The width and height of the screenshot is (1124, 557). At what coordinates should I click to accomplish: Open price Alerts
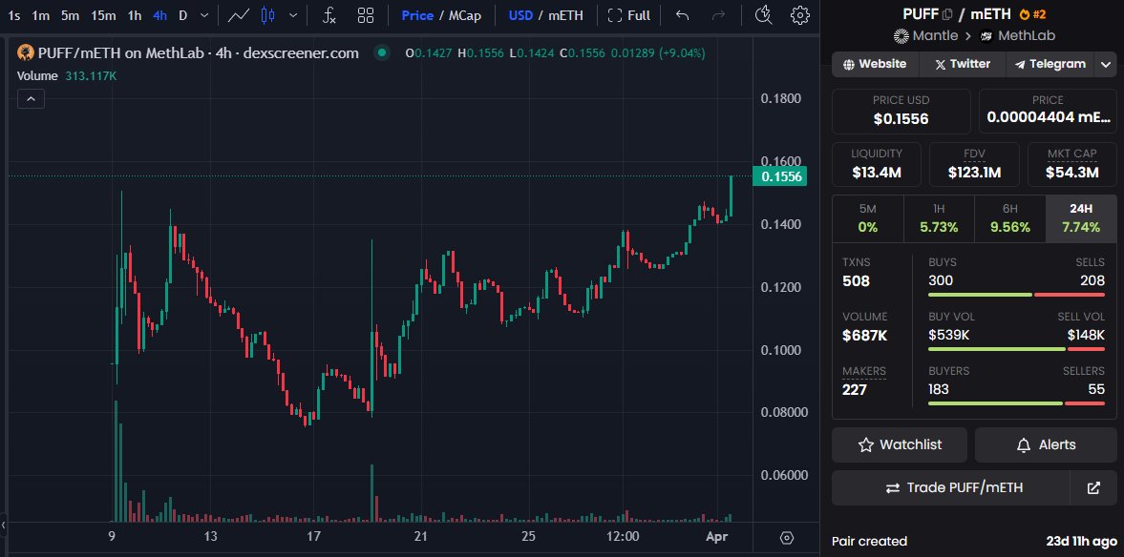[1046, 444]
